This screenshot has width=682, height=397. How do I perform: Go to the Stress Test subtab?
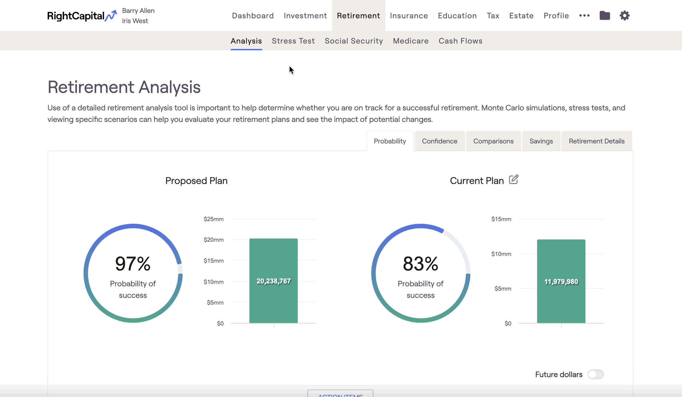click(293, 41)
